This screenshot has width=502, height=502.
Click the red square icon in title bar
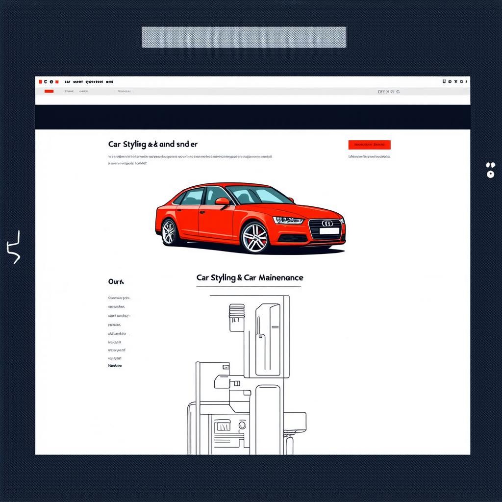[x=40, y=82]
